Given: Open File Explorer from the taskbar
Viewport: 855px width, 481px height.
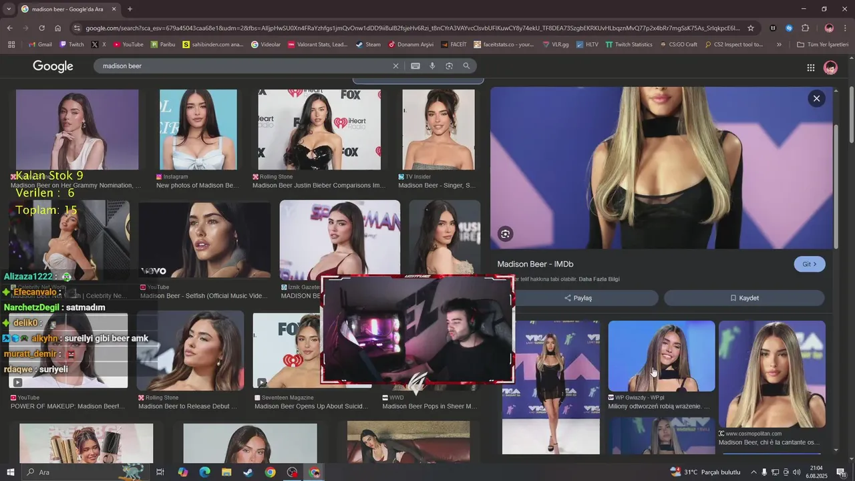Looking at the screenshot, I should [x=226, y=472].
